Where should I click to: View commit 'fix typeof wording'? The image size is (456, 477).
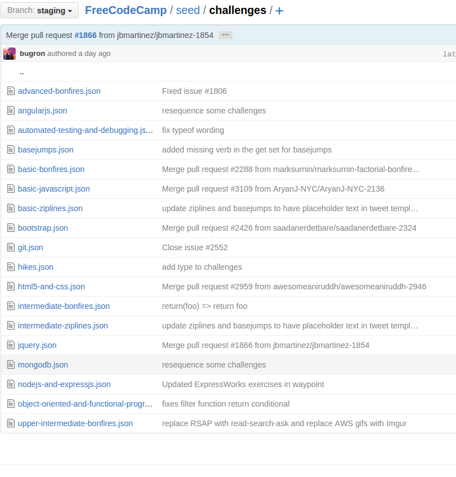pos(193,130)
